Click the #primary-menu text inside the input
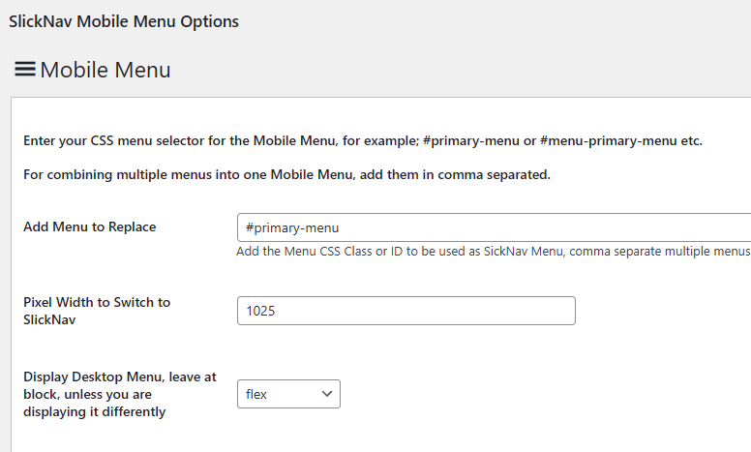 [292, 227]
